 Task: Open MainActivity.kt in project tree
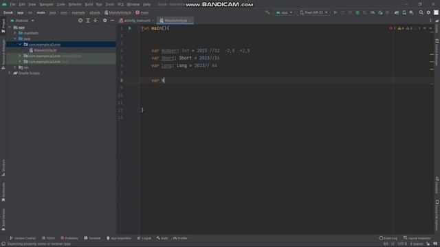click(45, 50)
